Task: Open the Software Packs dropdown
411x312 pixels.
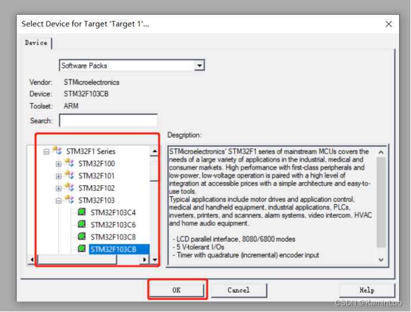Action: pyautogui.click(x=200, y=65)
